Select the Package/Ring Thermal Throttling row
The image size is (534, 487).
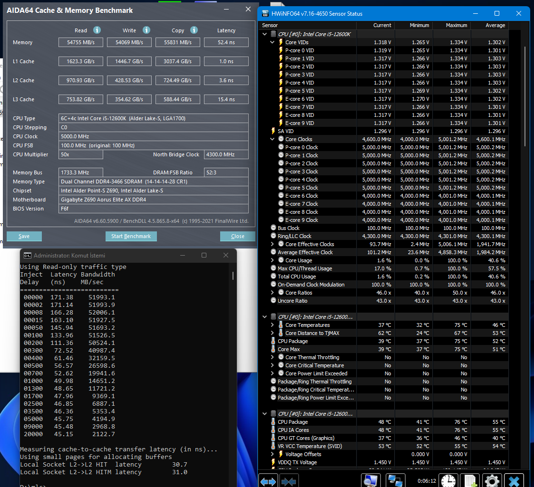(384, 382)
